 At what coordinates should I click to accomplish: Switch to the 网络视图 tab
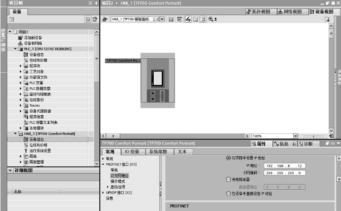coord(292,12)
